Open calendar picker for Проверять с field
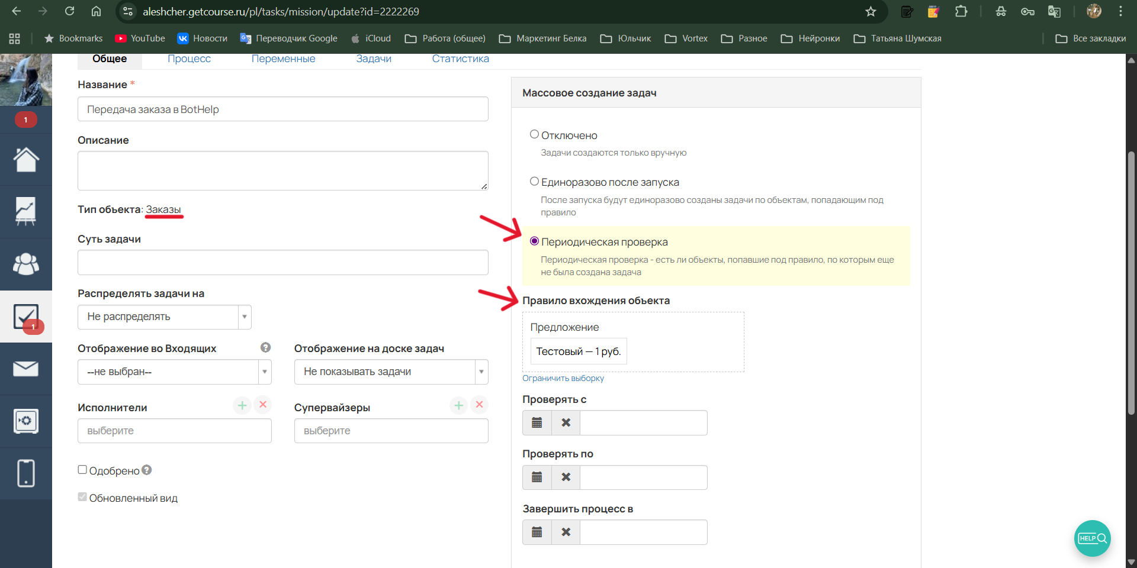1137x568 pixels. pos(537,422)
